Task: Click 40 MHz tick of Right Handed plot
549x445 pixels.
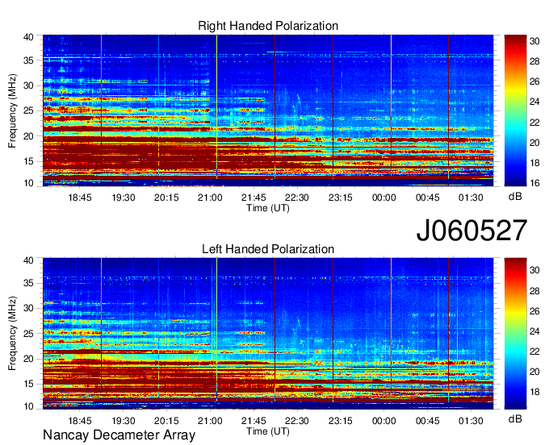Action: tap(28, 37)
